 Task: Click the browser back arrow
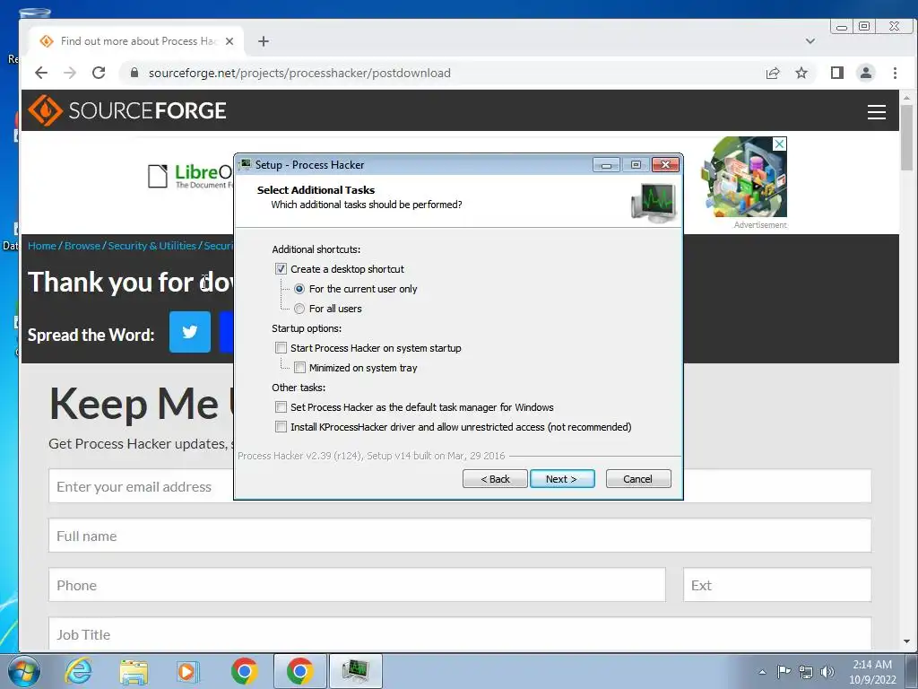[x=41, y=73]
